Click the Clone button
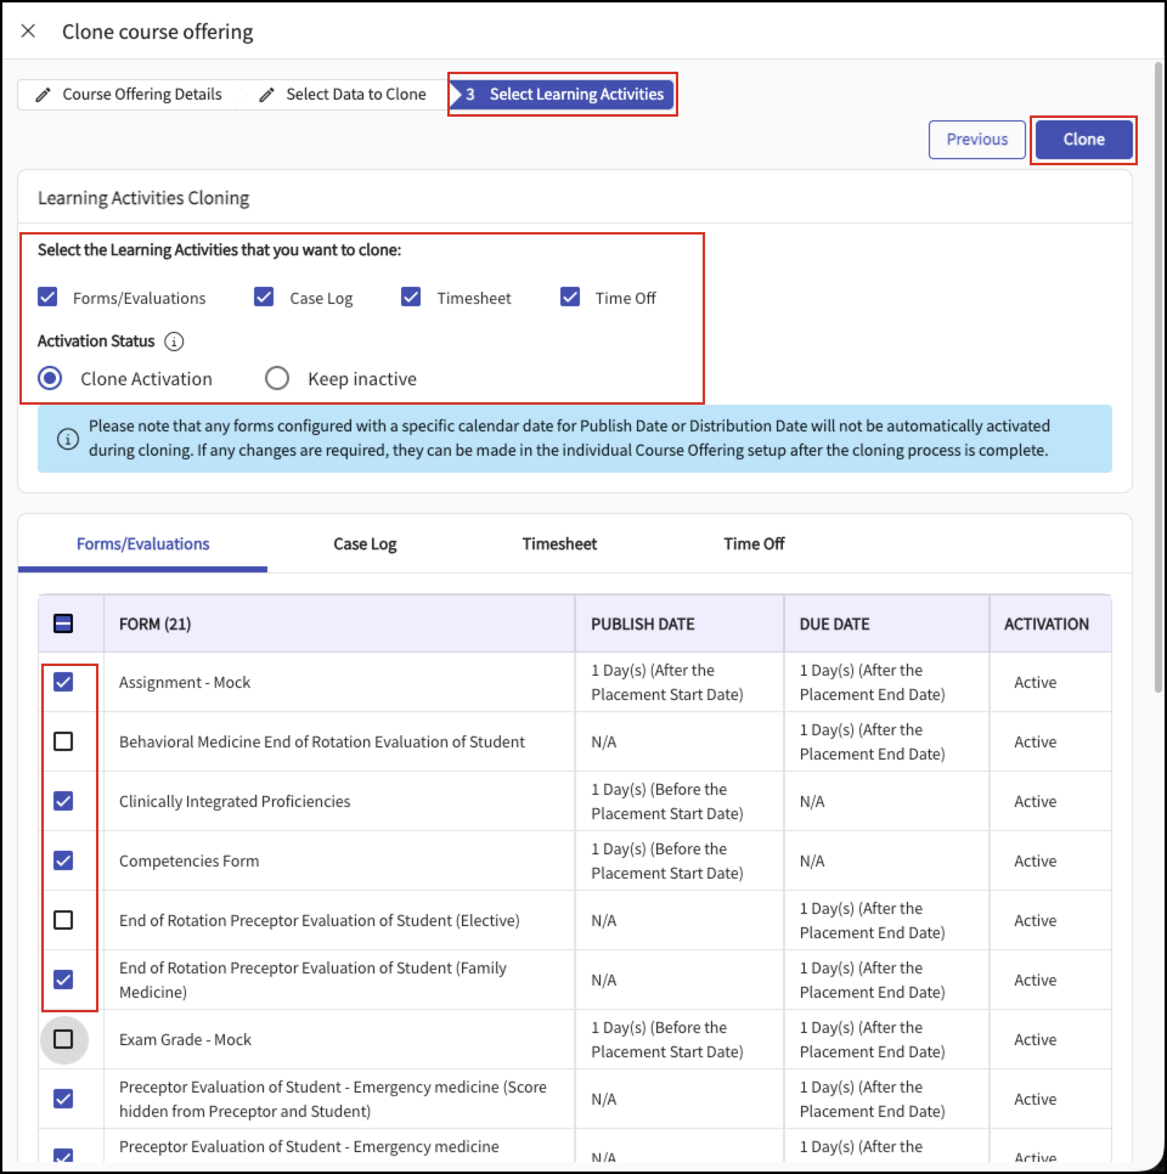This screenshot has width=1167, height=1174. [1084, 140]
